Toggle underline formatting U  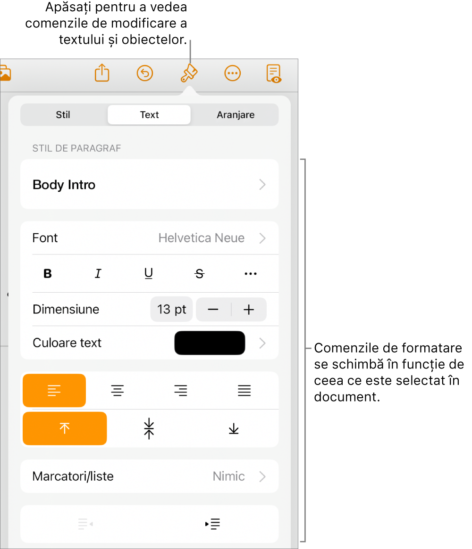(149, 273)
